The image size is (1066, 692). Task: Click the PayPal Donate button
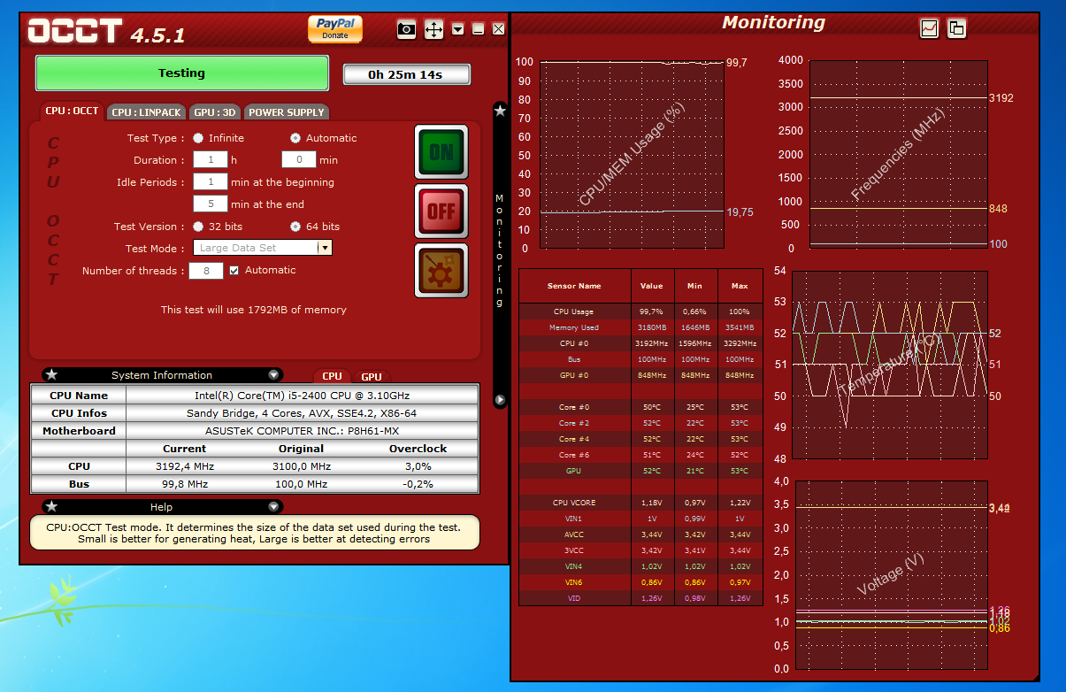[335, 28]
